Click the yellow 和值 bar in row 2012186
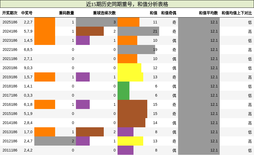254x155 pixels. pos(131,141)
